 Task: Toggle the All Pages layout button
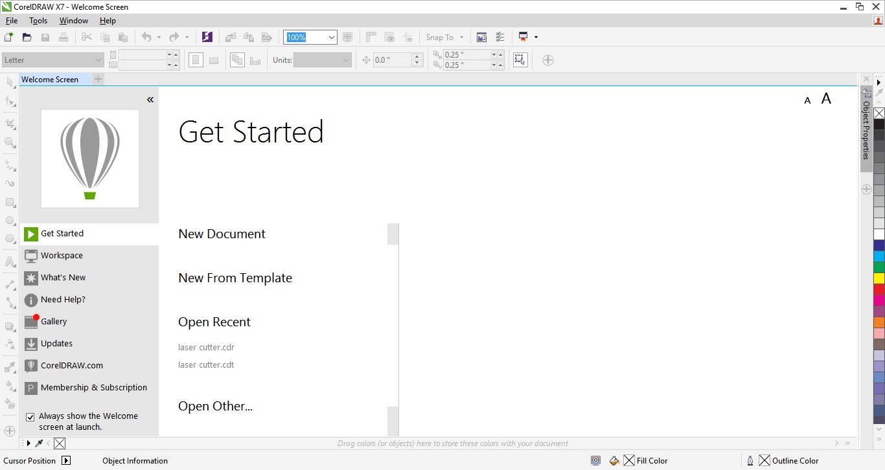(237, 60)
